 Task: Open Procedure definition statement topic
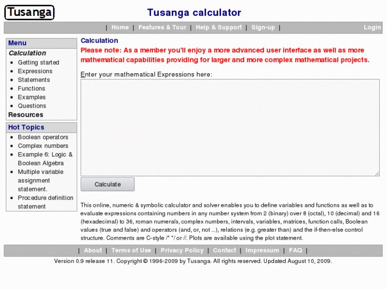click(46, 202)
